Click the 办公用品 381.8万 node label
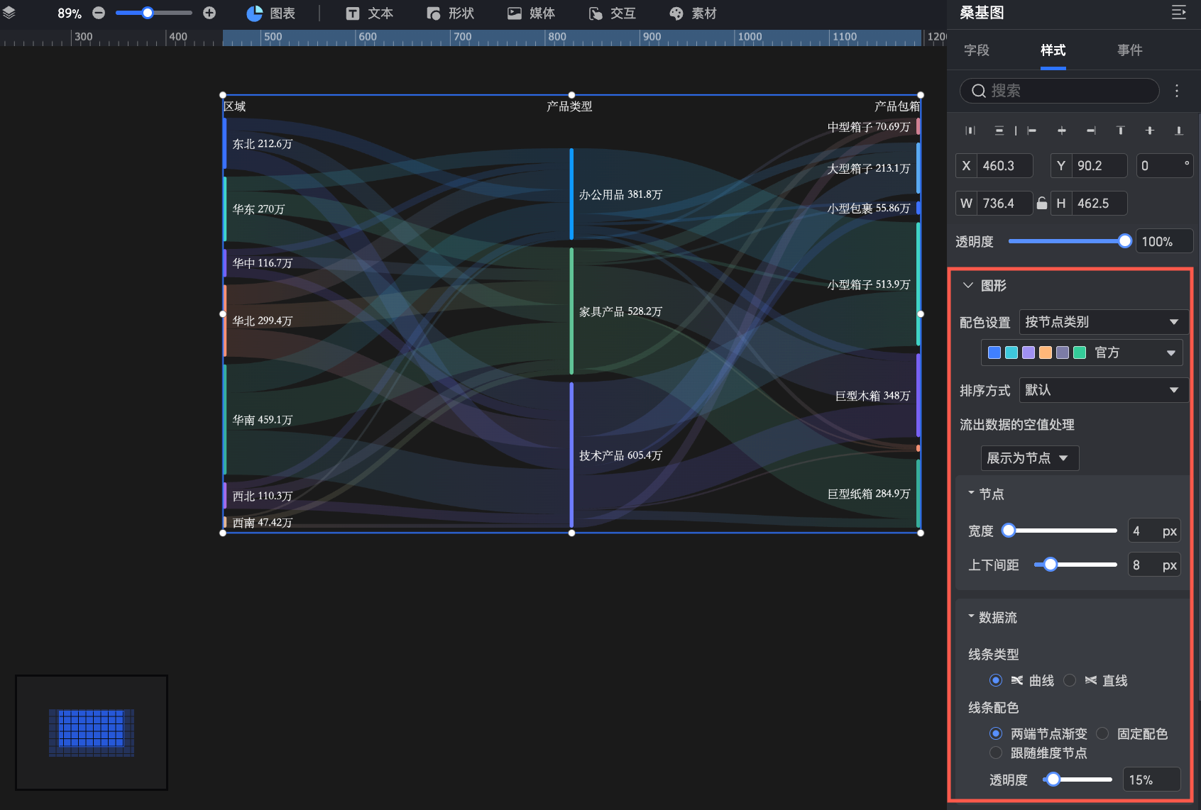The height and width of the screenshot is (810, 1201). point(620,194)
